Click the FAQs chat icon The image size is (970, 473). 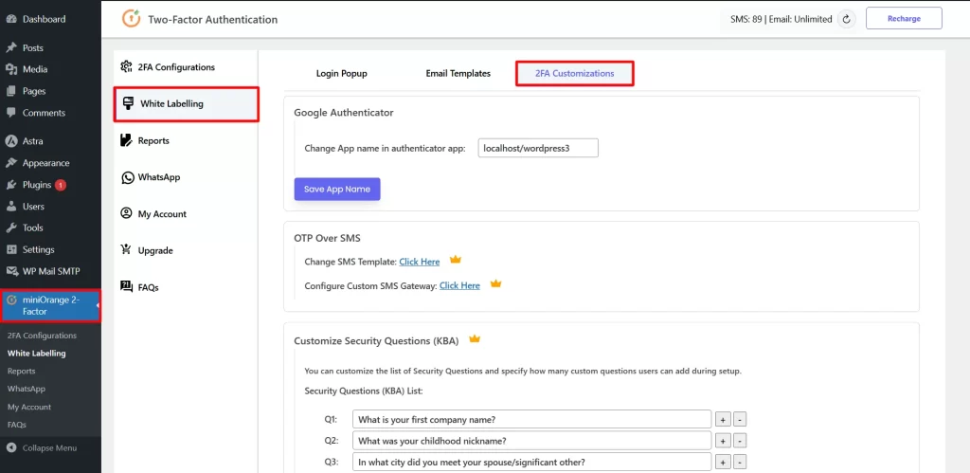pyautogui.click(x=127, y=286)
